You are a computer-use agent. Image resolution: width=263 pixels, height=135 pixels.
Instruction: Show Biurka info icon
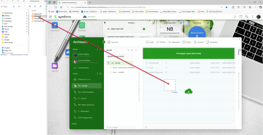[100, 49]
